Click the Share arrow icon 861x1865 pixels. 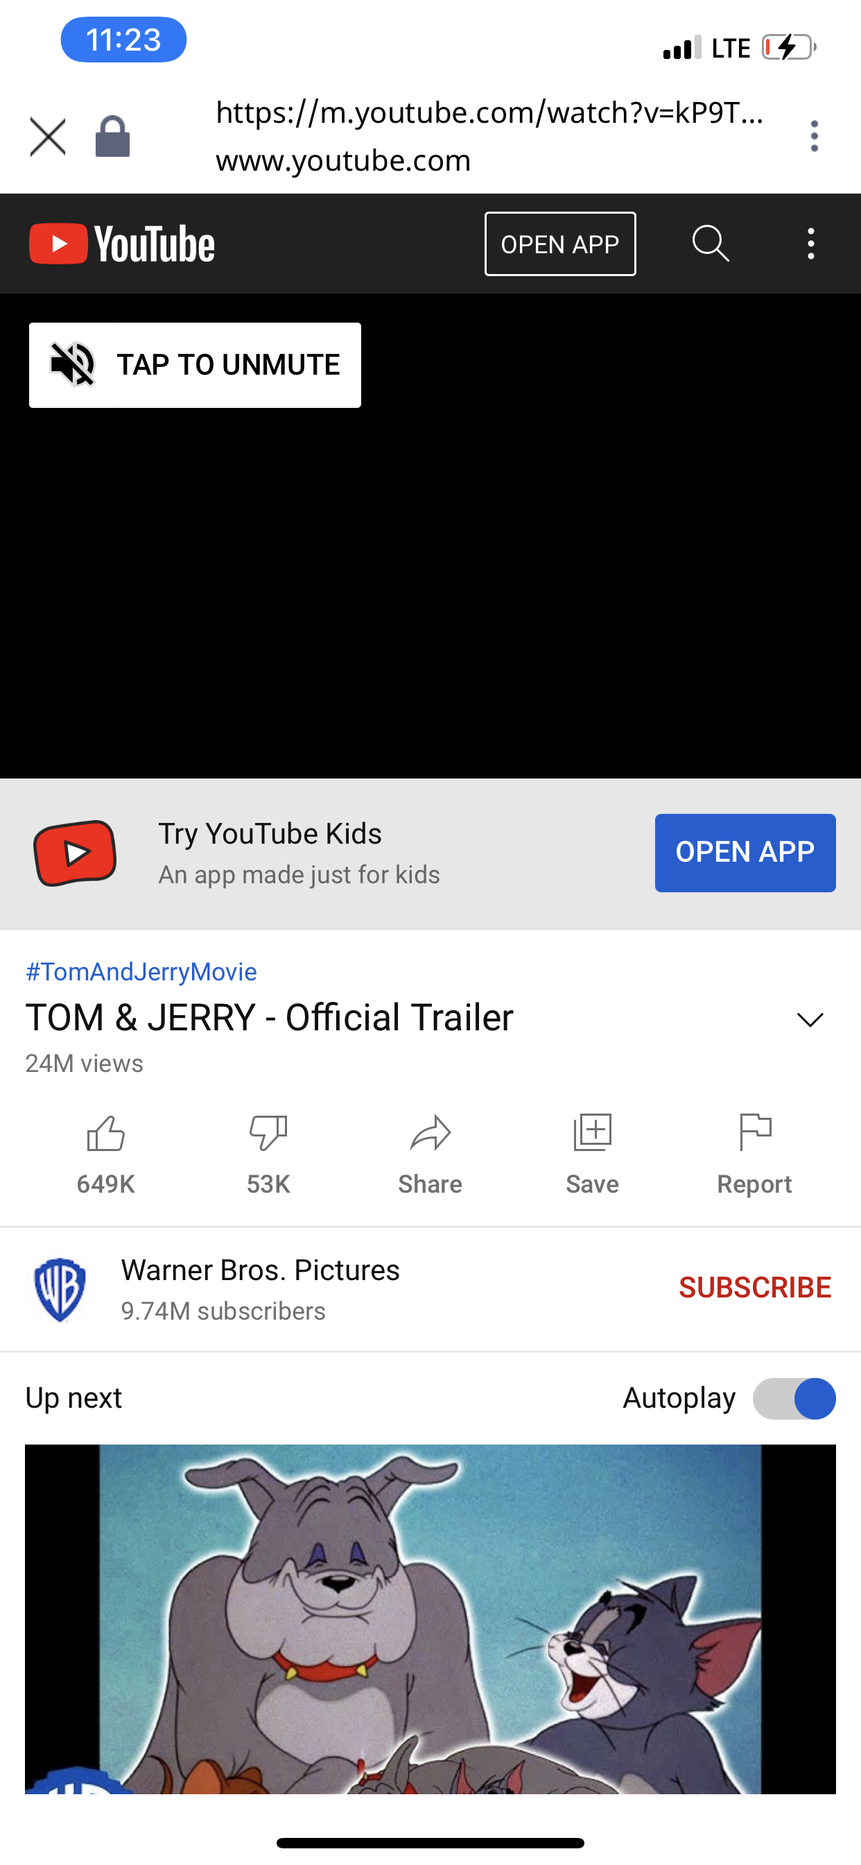point(430,1133)
